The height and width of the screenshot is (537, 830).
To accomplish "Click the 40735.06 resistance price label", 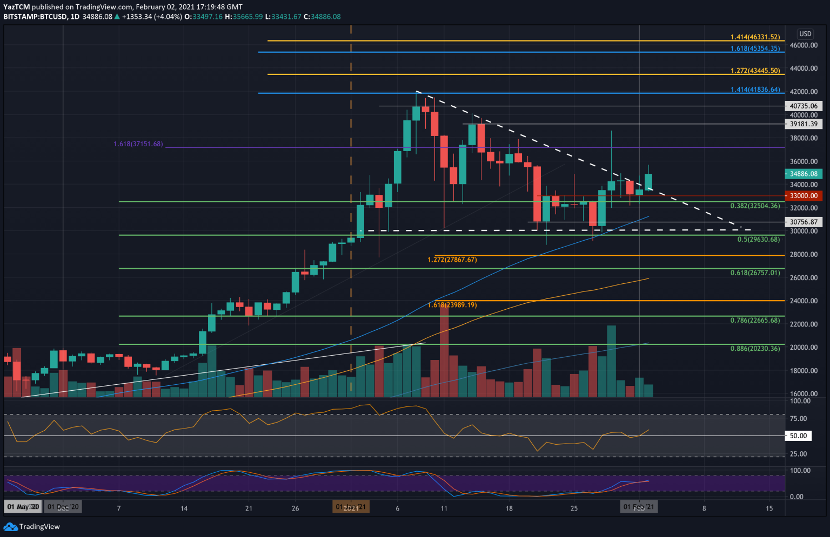I will pyautogui.click(x=804, y=106).
